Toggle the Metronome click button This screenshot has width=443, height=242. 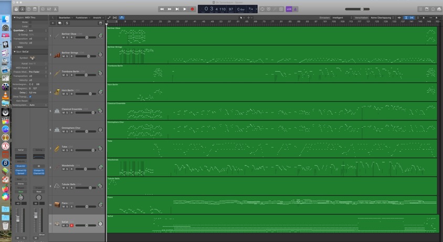click(295, 9)
